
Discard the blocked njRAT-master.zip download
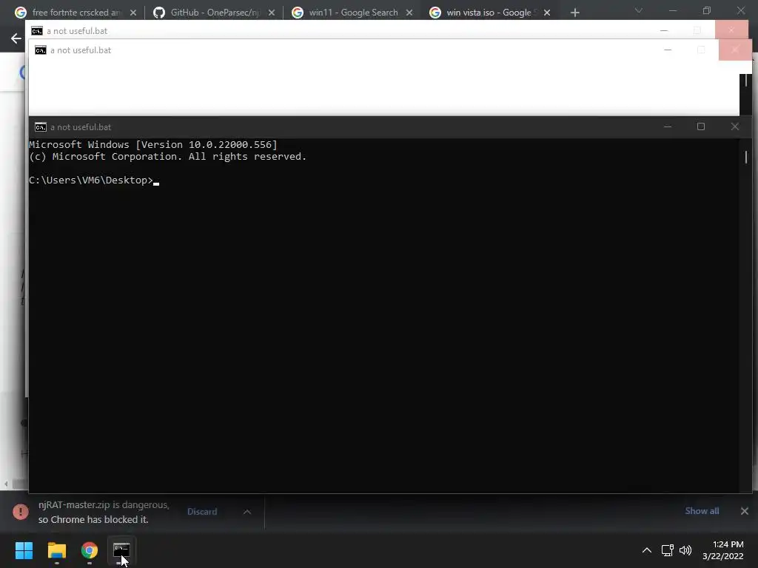click(202, 512)
